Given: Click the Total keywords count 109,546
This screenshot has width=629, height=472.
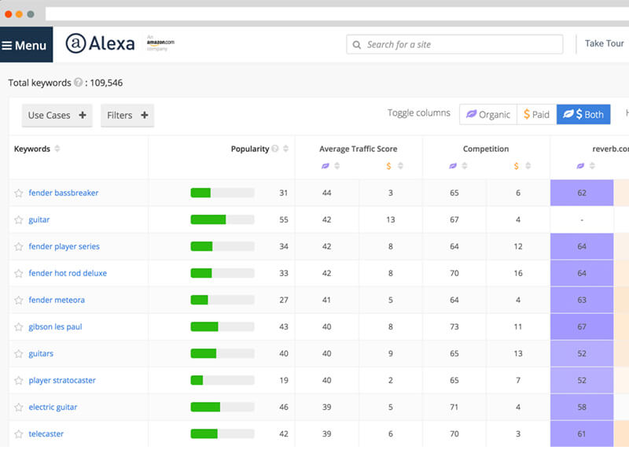Looking at the screenshot, I should (106, 83).
